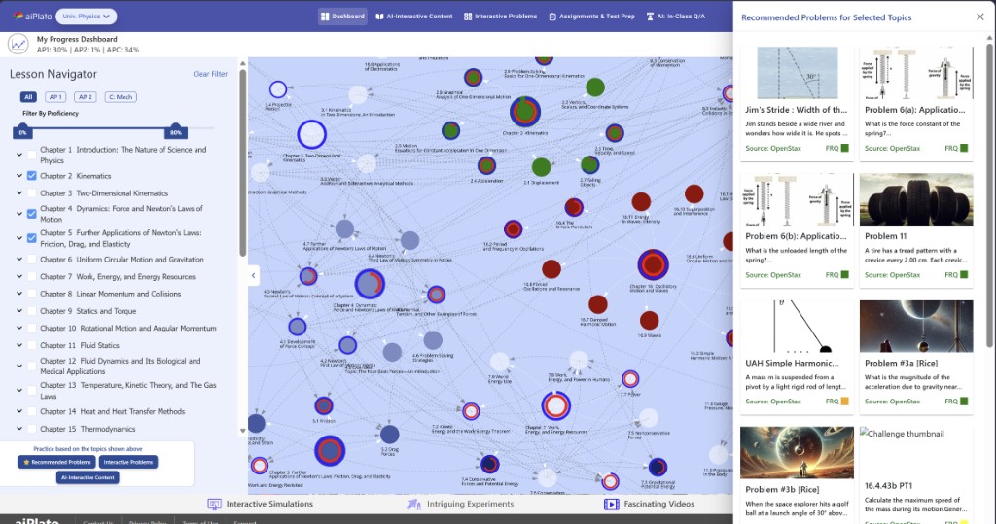Collapse the Lesson Navigator side panel arrow
Image resolution: width=996 pixels, height=524 pixels.
[x=254, y=275]
